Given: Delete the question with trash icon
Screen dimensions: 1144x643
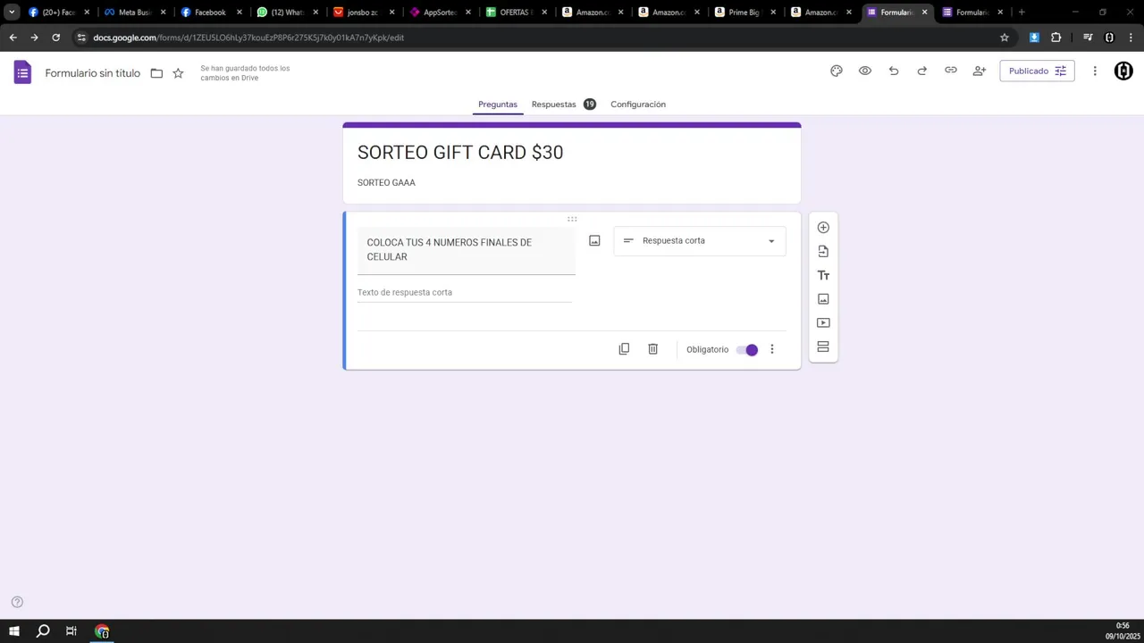Looking at the screenshot, I should (x=652, y=349).
